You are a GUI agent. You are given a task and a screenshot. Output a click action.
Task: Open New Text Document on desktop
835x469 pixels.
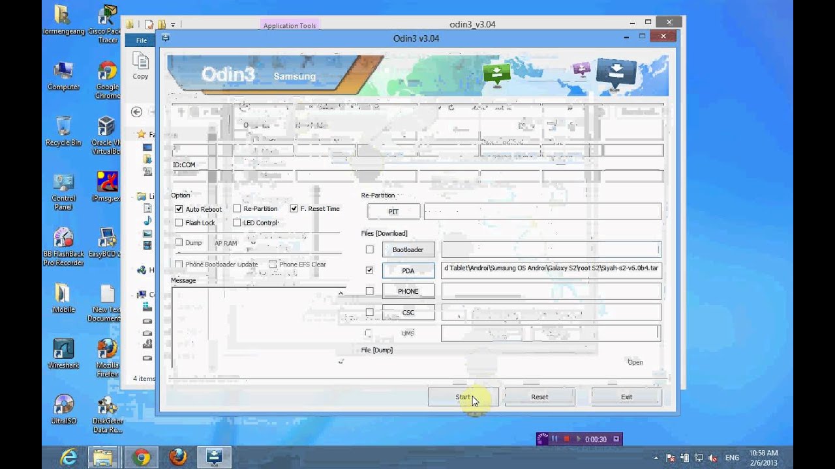[x=106, y=304]
